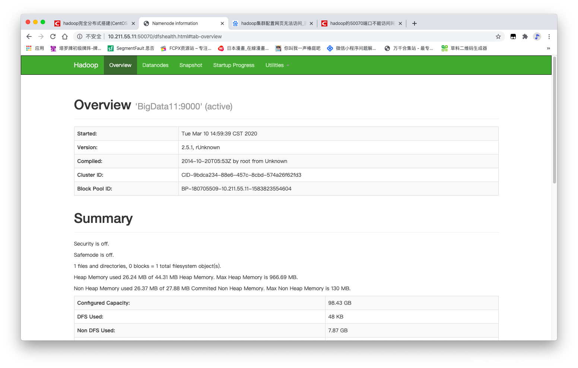
Task: Open the Apps grid bookmark
Action: [x=35, y=48]
